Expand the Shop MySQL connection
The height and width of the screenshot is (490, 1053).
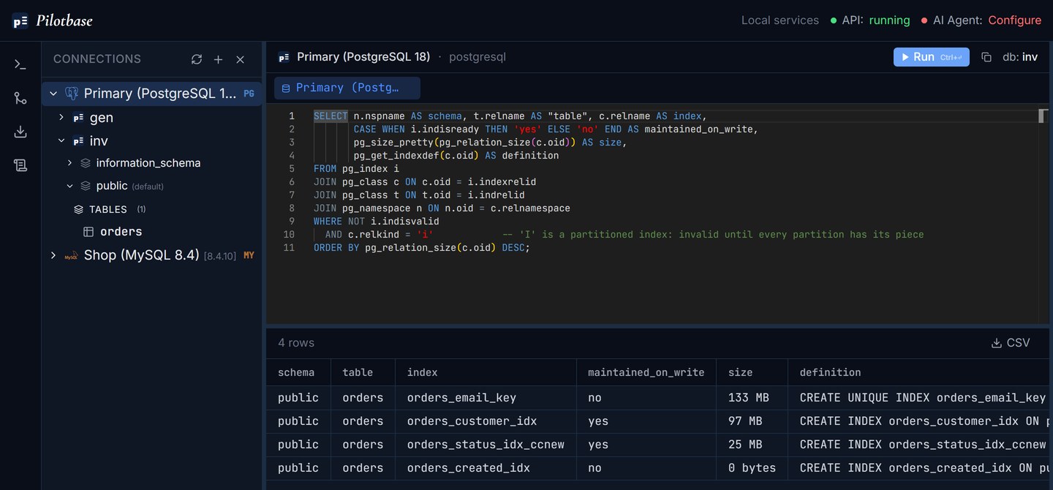tap(53, 255)
